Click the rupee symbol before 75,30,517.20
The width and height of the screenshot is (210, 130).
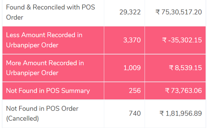tap(157, 12)
